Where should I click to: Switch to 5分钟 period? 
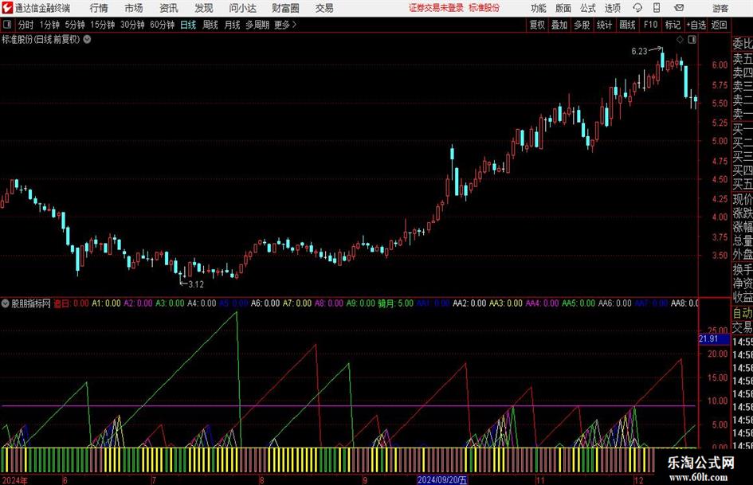tap(75, 25)
